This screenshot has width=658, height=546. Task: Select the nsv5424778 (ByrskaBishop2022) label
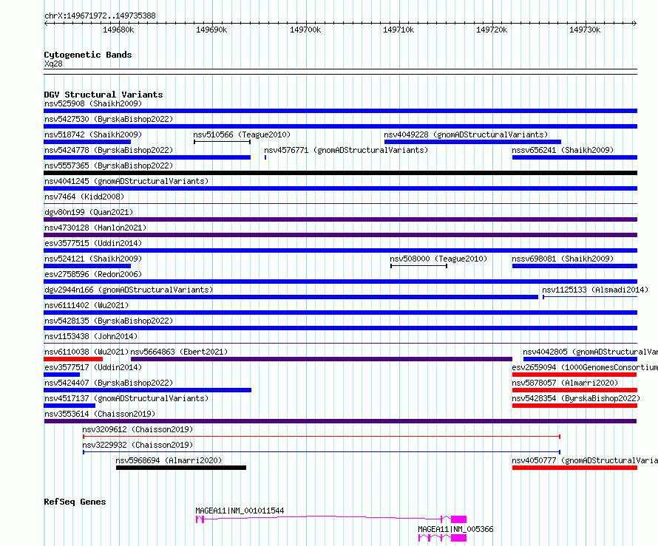(109, 150)
